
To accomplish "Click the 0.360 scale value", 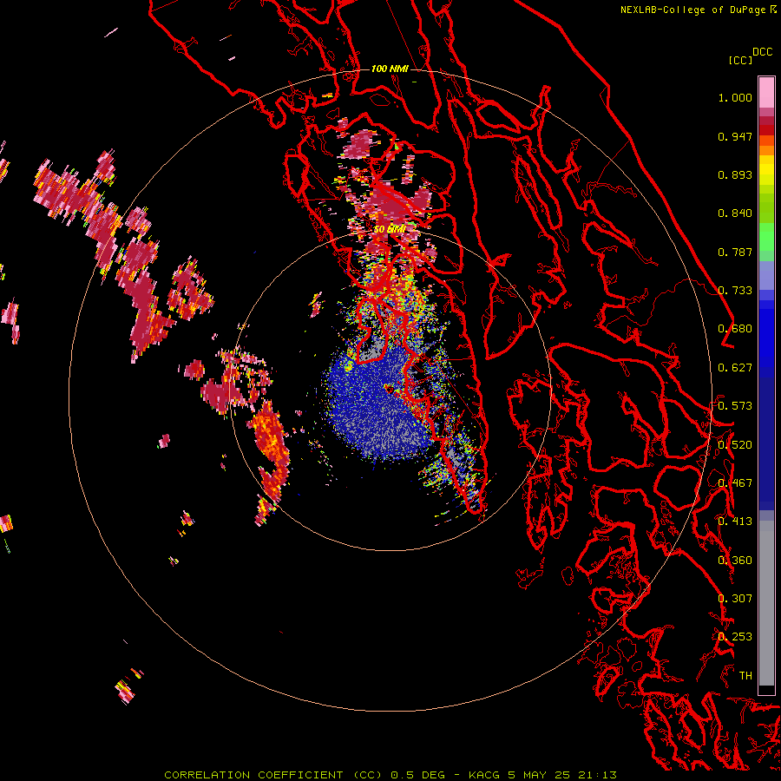I will pos(735,561).
